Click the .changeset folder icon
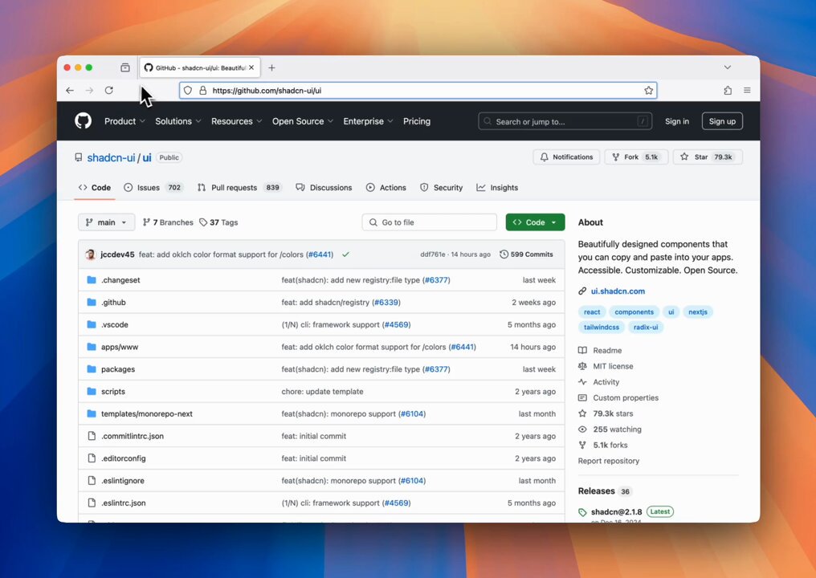Screen dimensions: 816x578 click(92, 280)
